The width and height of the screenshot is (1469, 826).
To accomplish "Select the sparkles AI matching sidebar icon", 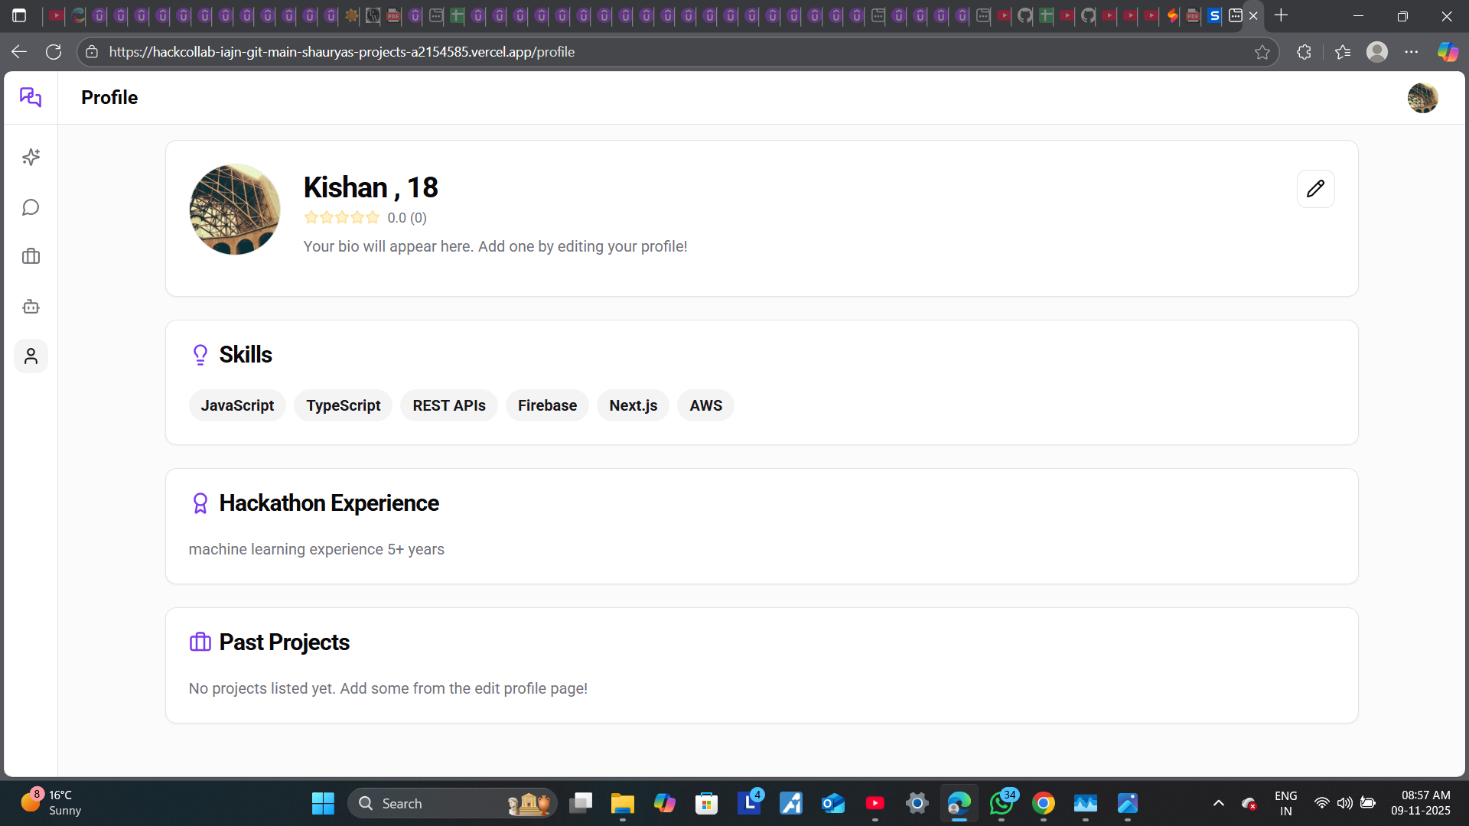I will pyautogui.click(x=31, y=157).
